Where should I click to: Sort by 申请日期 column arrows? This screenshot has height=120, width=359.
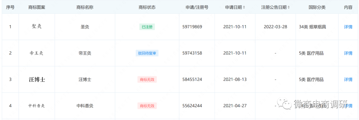244,7
